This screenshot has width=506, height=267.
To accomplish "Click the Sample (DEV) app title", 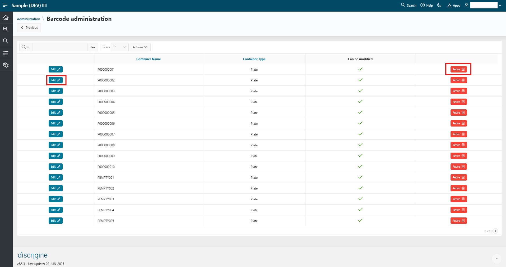I will [29, 5].
